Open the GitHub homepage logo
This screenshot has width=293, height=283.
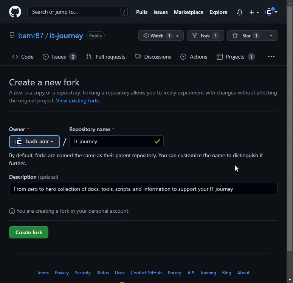coord(15,12)
